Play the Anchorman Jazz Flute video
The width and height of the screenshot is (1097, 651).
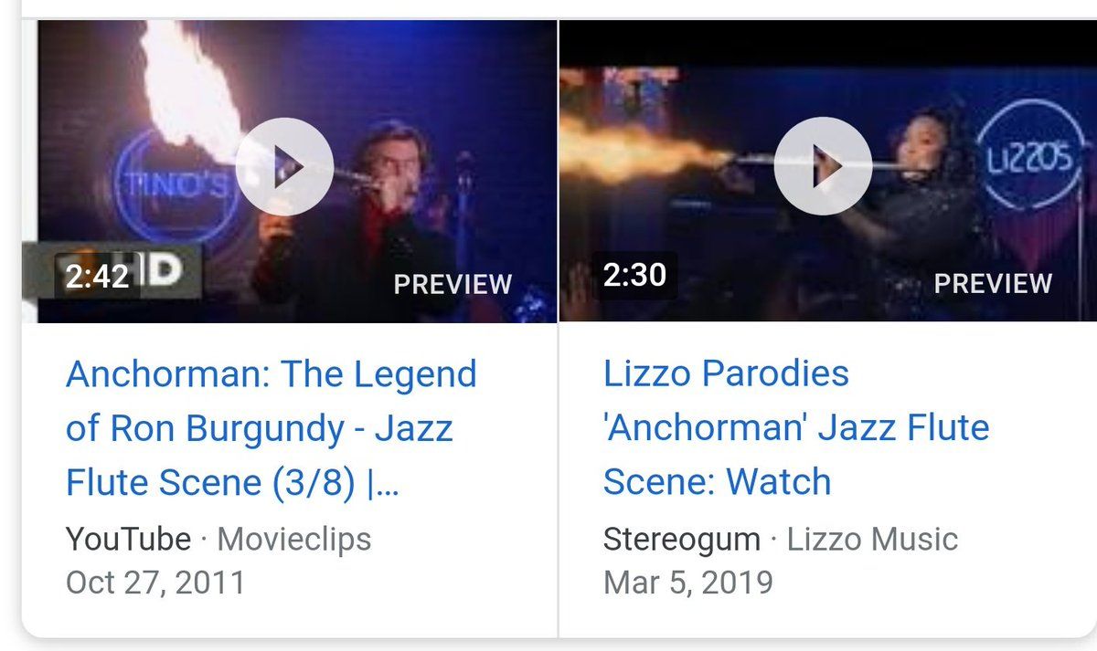[x=284, y=167]
